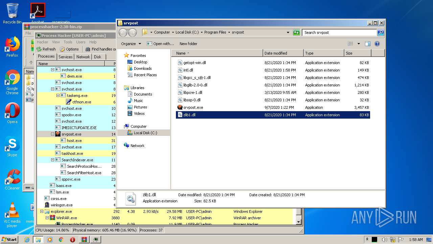433x244 pixels.
Task: Collapse the WinRAR.exe tree node
Action: coord(47,218)
